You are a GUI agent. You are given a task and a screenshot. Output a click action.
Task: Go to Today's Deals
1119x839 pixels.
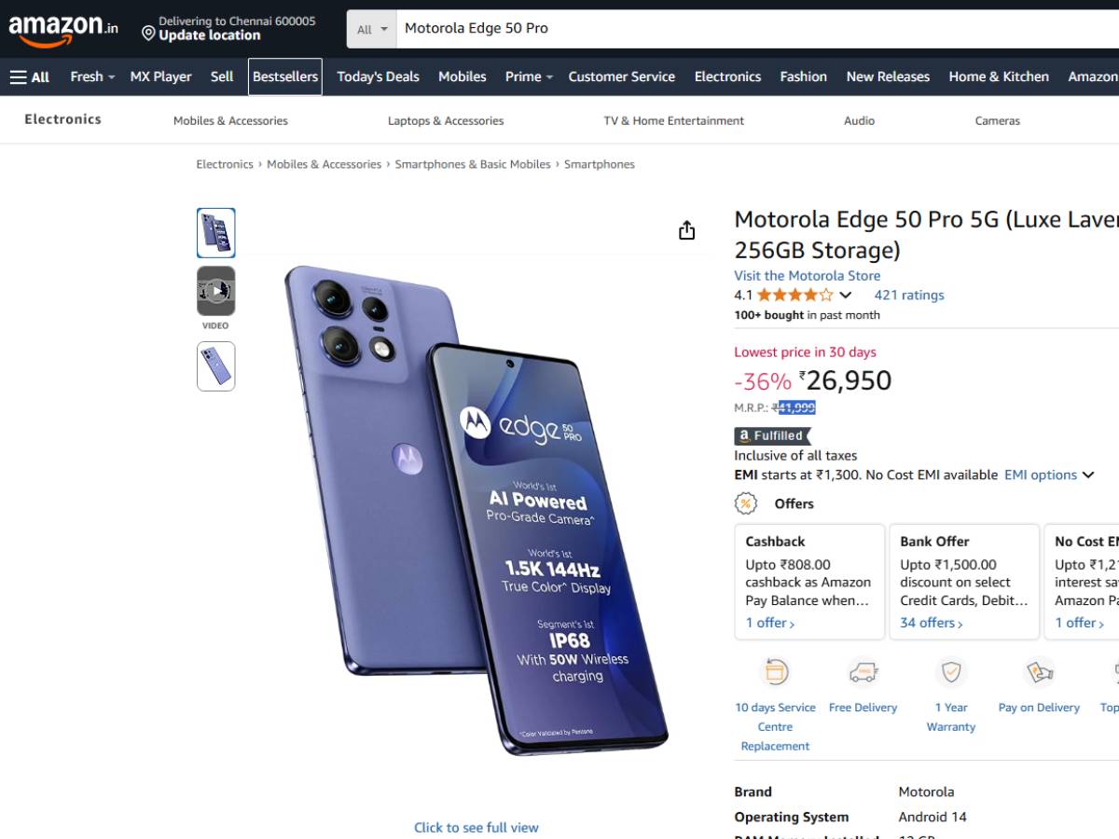point(378,76)
